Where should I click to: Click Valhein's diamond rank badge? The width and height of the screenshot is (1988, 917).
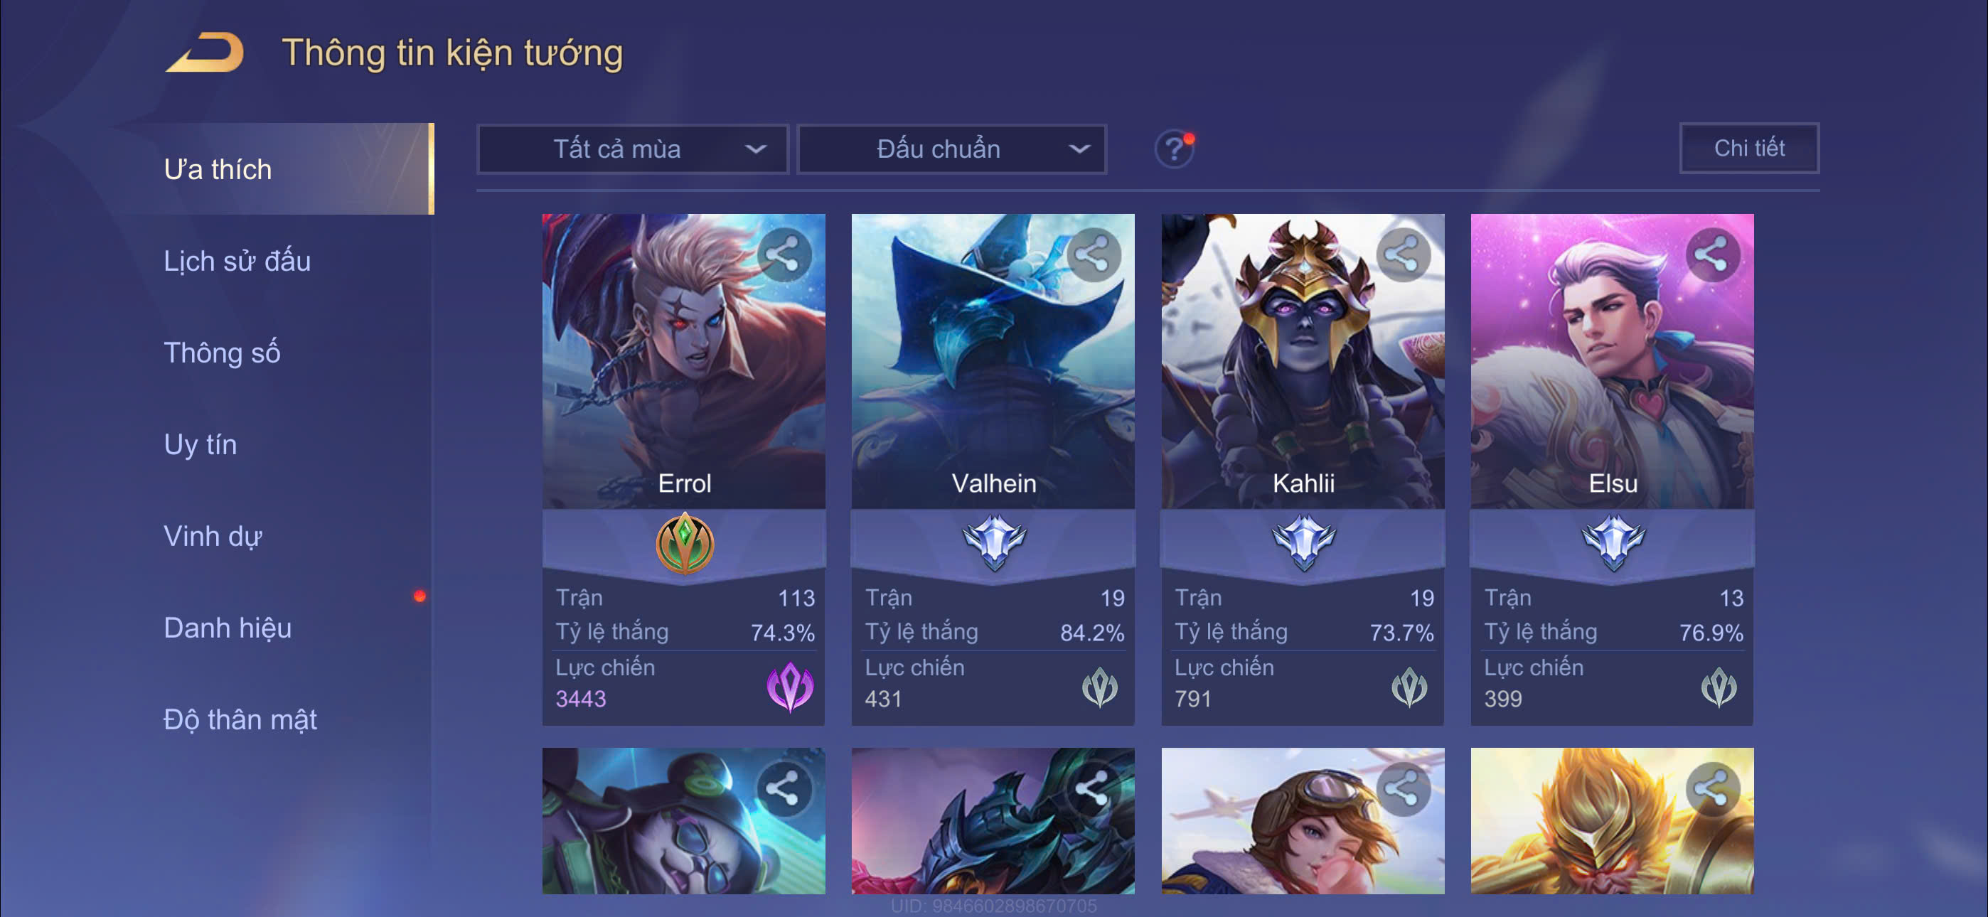tap(994, 542)
